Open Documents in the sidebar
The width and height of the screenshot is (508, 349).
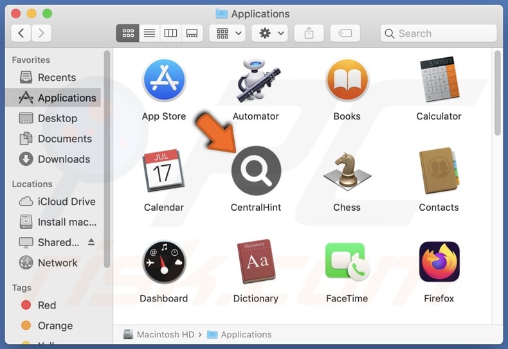click(x=53, y=139)
